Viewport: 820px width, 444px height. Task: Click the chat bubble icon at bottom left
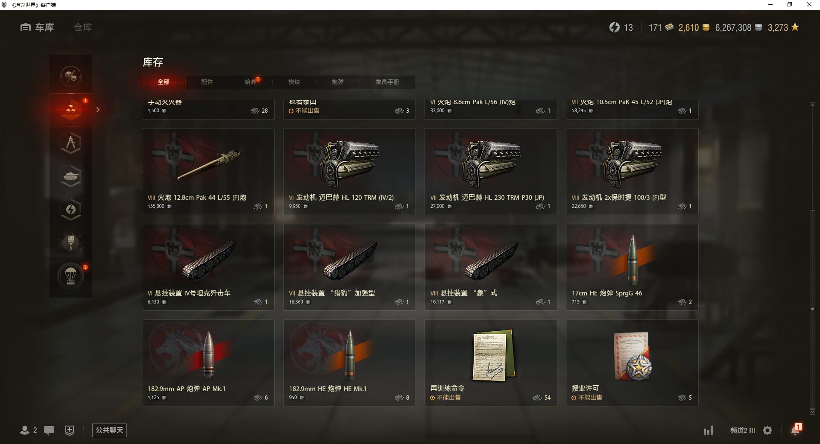pyautogui.click(x=49, y=430)
